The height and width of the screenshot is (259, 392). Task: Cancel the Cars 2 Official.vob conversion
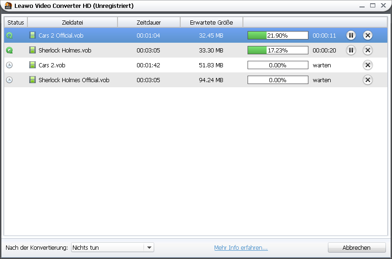point(368,35)
